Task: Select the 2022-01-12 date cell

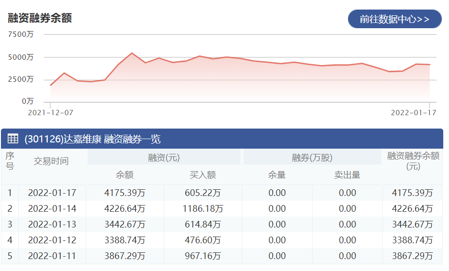Action: (x=52, y=240)
